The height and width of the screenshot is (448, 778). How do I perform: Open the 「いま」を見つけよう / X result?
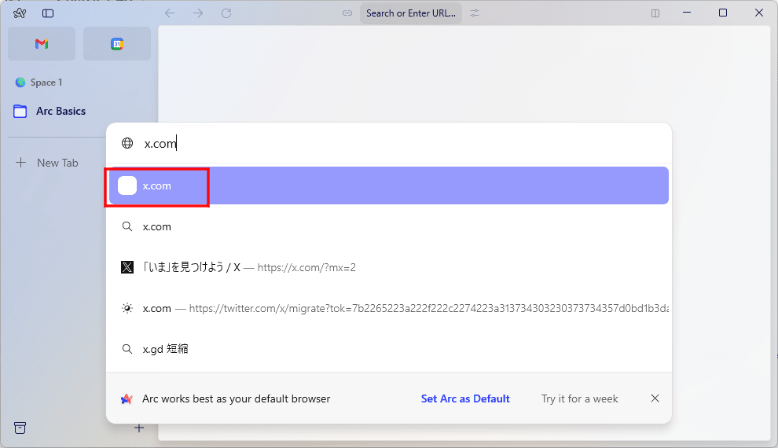point(389,267)
